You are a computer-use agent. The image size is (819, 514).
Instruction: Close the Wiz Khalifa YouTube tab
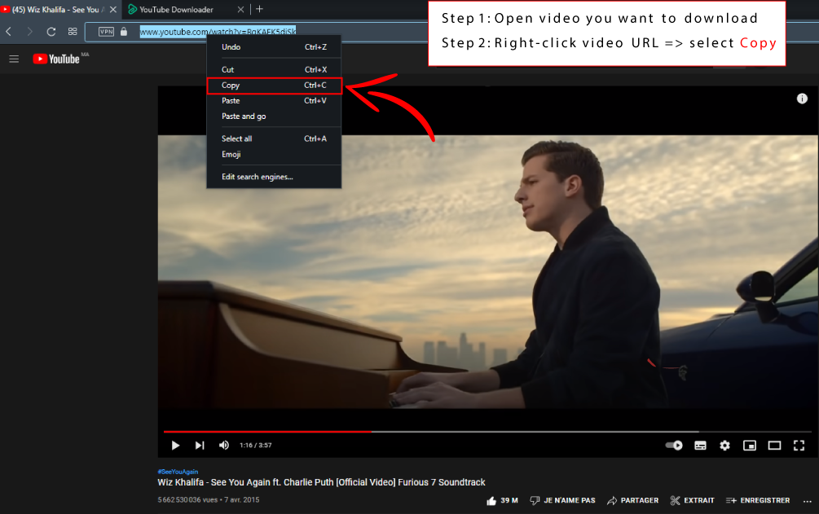112,10
